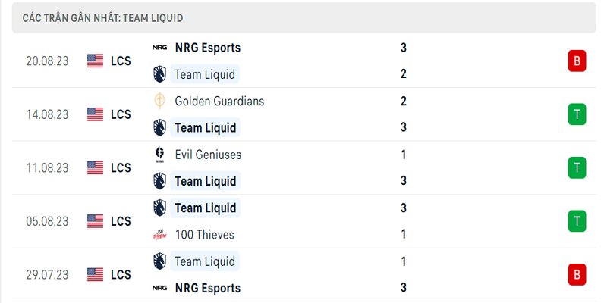Click the Evil Geniuses team logo
607x303 pixels.
(x=159, y=155)
